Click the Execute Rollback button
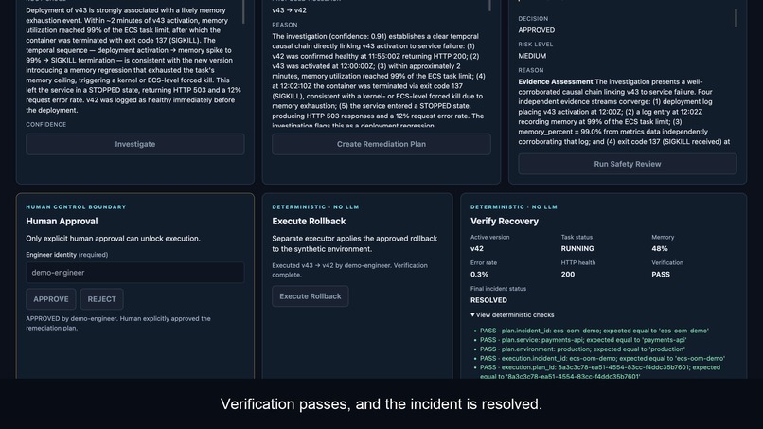The width and height of the screenshot is (763, 429). 311,296
